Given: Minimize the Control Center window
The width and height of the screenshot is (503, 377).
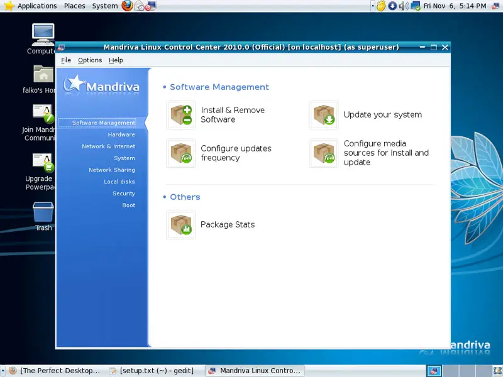Looking at the screenshot, I should (423, 48).
